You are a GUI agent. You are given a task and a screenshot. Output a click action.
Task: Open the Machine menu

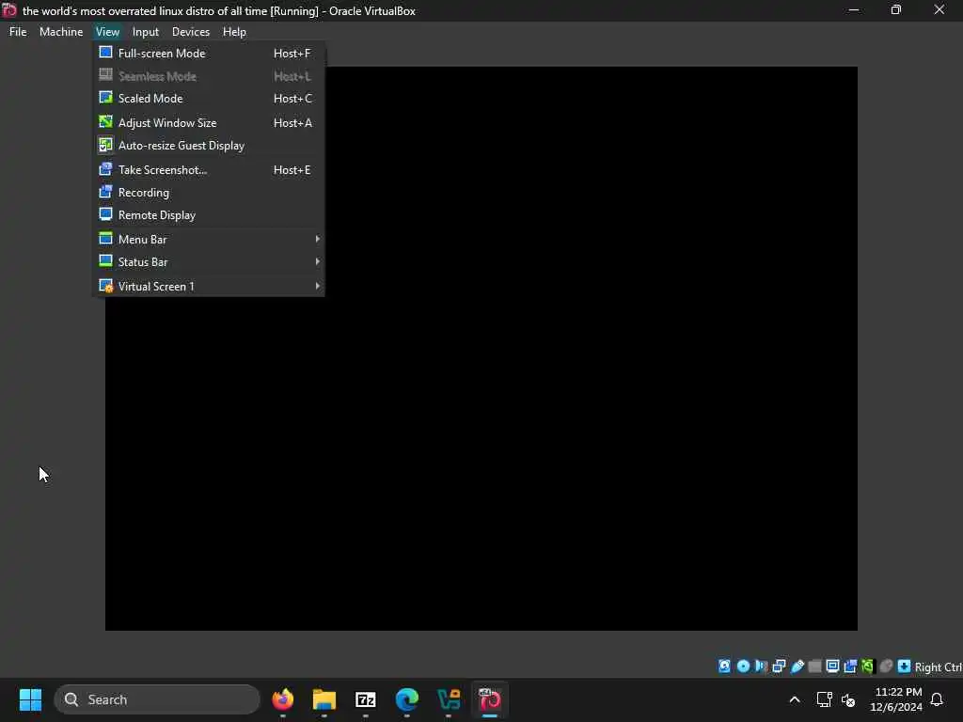pyautogui.click(x=61, y=32)
